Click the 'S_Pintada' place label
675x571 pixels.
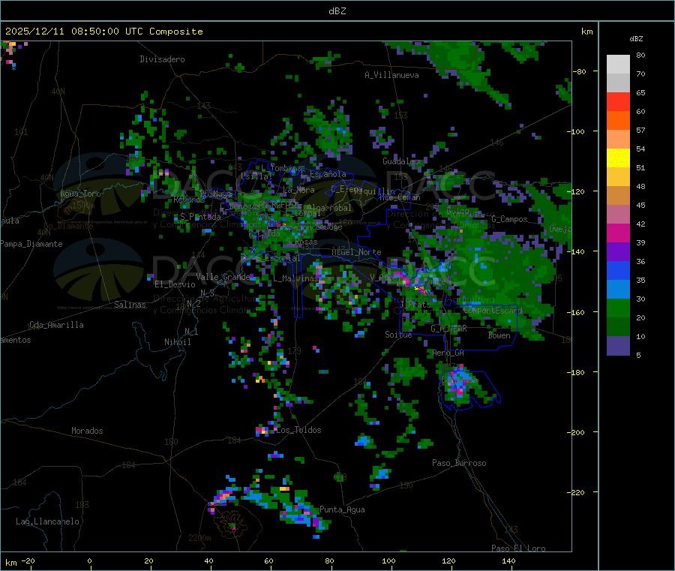(200, 217)
